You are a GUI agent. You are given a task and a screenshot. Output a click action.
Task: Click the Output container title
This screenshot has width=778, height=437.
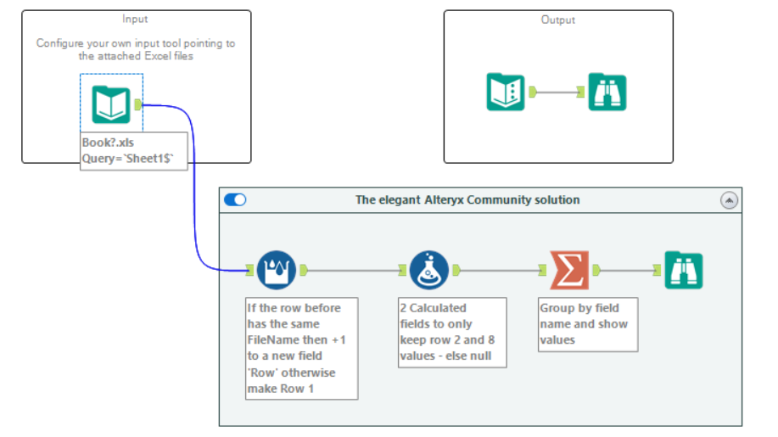coord(558,20)
